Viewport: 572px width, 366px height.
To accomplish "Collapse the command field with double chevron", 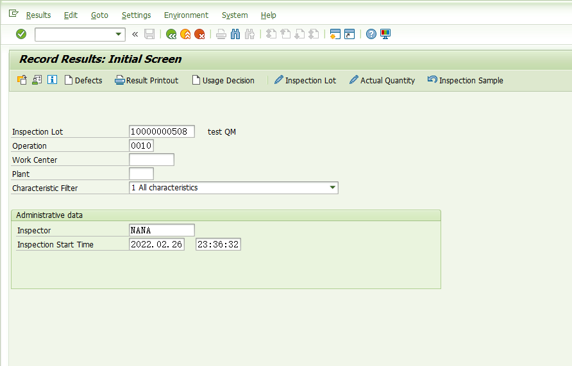I will 135,34.
